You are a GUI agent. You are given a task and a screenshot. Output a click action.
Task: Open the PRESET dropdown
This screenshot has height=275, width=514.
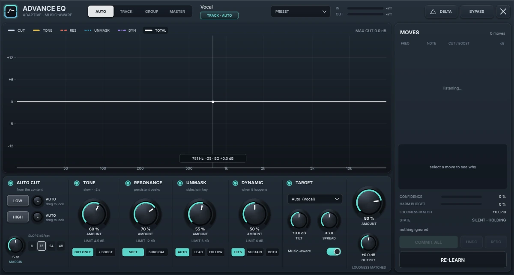[301, 12]
